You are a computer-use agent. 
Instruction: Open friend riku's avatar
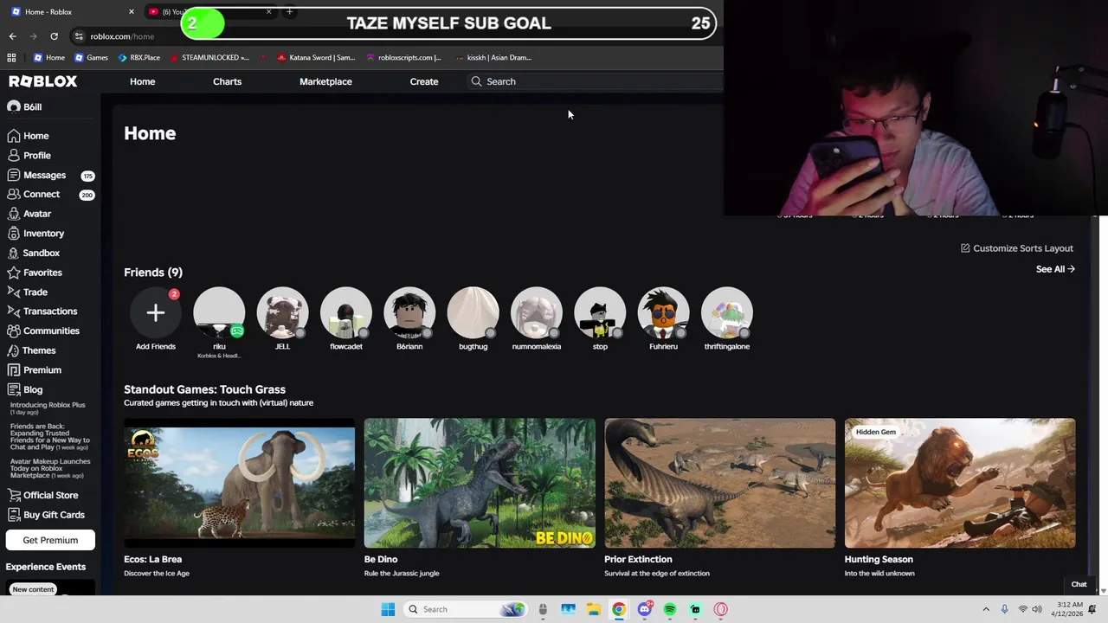pos(219,312)
